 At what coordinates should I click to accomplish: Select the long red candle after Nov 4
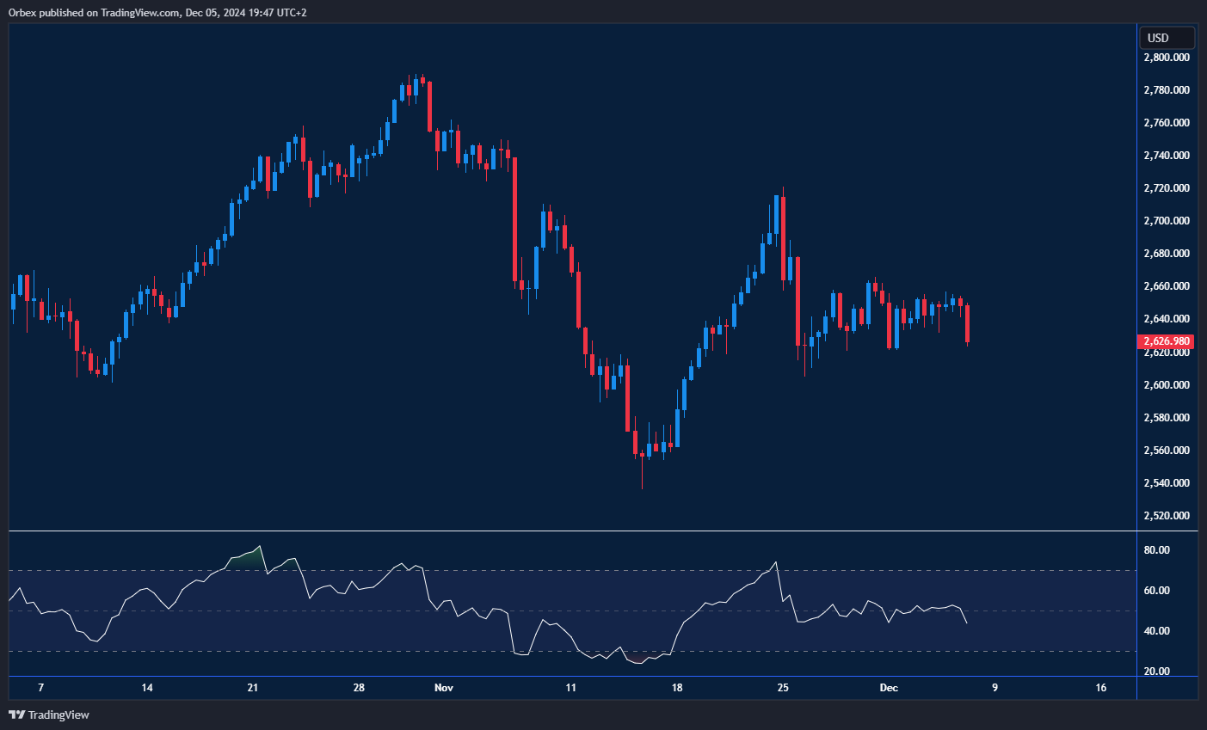(514, 219)
